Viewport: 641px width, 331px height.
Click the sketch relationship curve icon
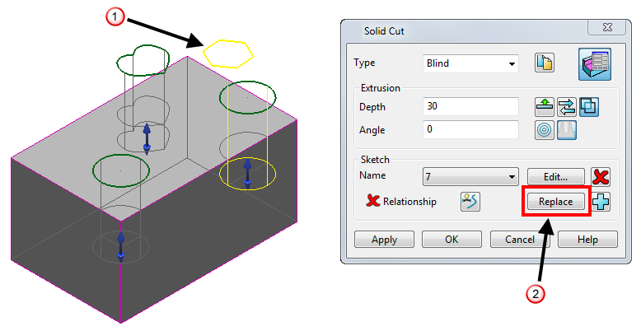point(470,202)
